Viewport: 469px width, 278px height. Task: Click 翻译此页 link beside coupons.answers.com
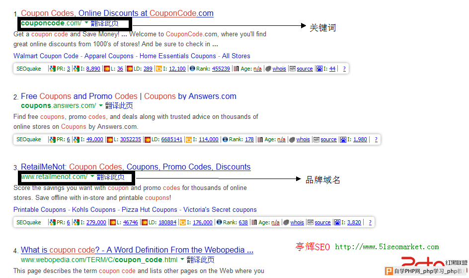[x=119, y=105]
